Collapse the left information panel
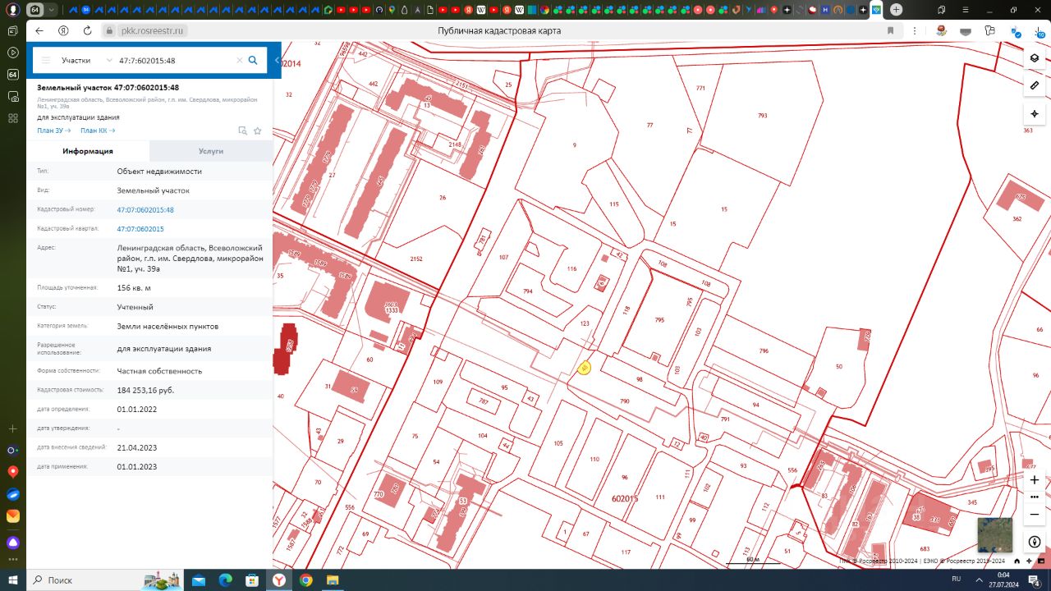 click(278, 61)
